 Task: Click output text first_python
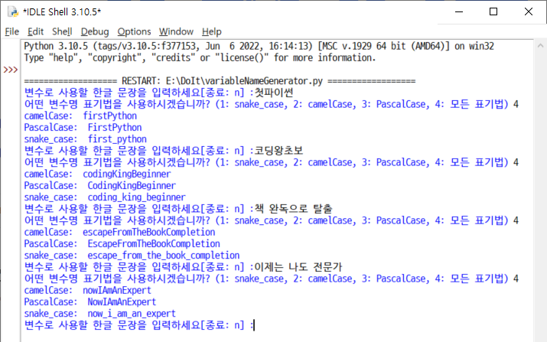coord(117,139)
